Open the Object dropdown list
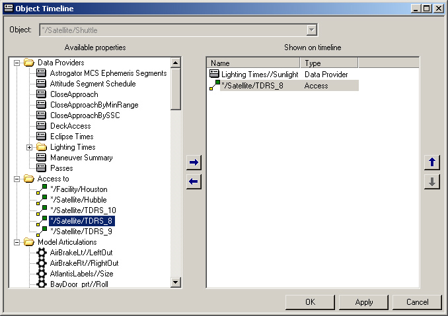Screen dimensions: 448x316 312,30
